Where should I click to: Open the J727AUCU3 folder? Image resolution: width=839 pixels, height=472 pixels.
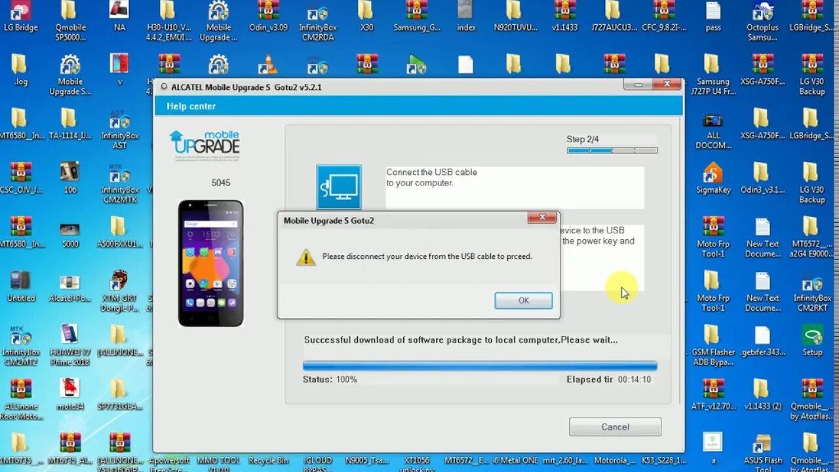pos(614,17)
